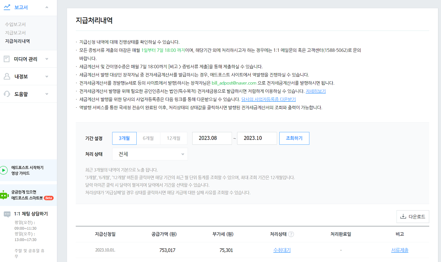The image size is (441, 262).
Task: Open the 처리 상태 전체 dropdown
Action: (x=150, y=154)
